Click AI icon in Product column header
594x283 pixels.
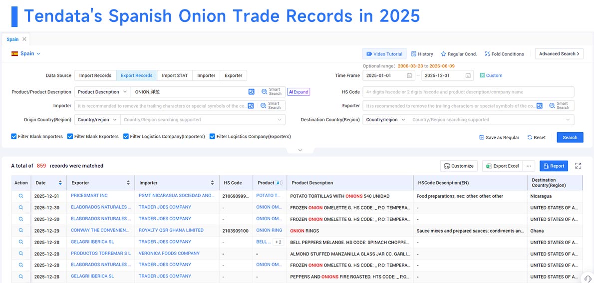[x=279, y=183]
